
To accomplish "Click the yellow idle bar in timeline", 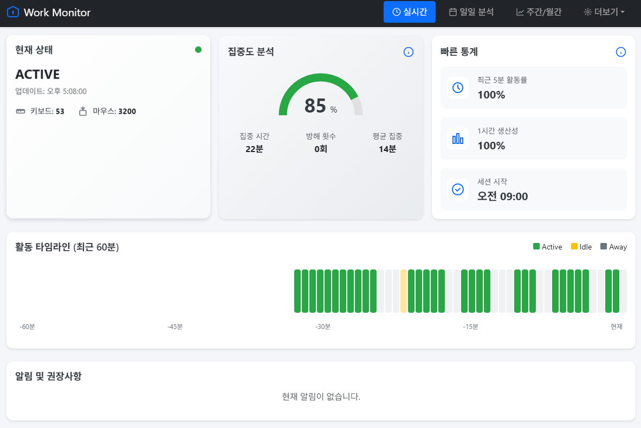I will [x=404, y=291].
